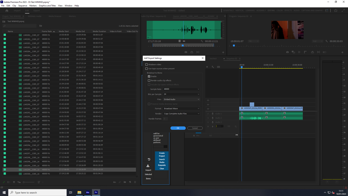Switch Project panel to icon view
Screen dimensions: 348x196
coord(14,182)
